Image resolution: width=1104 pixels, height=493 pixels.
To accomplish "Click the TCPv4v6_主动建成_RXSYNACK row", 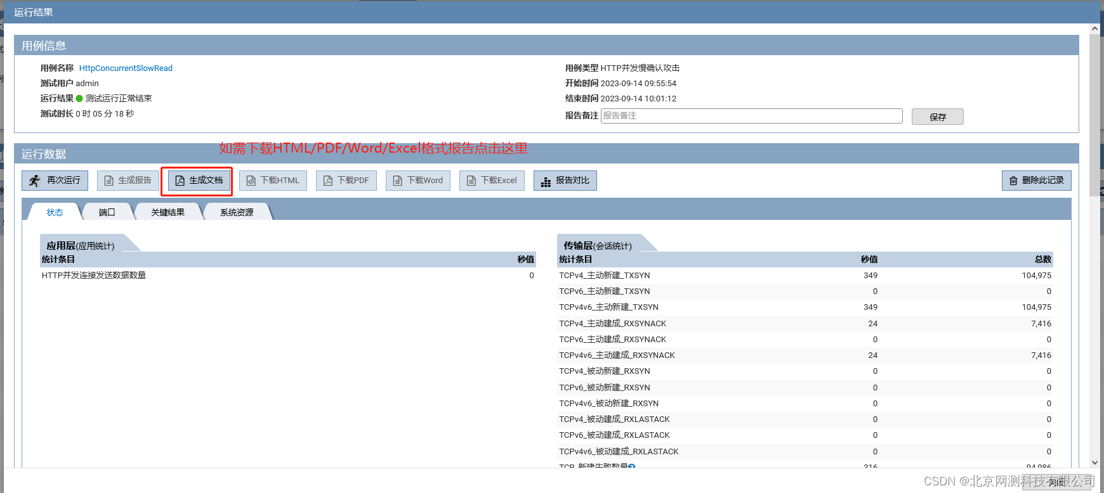I will (x=805, y=355).
